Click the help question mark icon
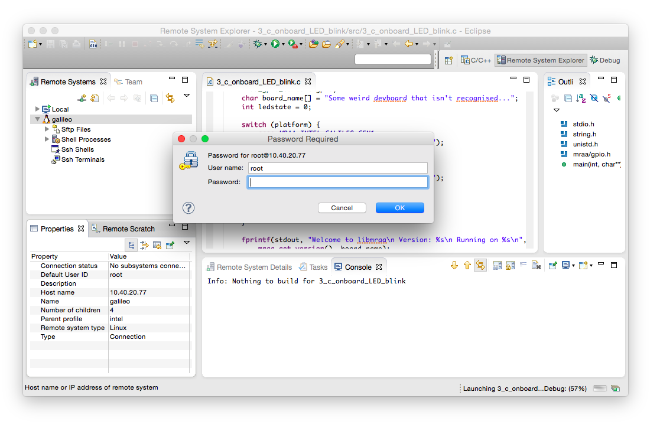Viewport: 660px width, 431px height. pyautogui.click(x=188, y=208)
